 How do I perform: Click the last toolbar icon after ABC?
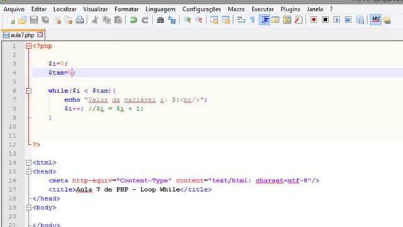click(x=387, y=20)
